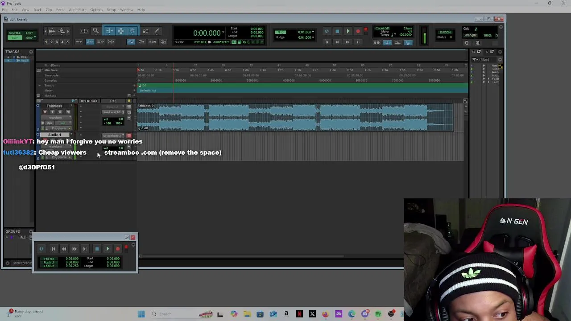Select the Grabber hand tool
Image resolution: width=571 pixels, height=321 pixels.
(132, 31)
